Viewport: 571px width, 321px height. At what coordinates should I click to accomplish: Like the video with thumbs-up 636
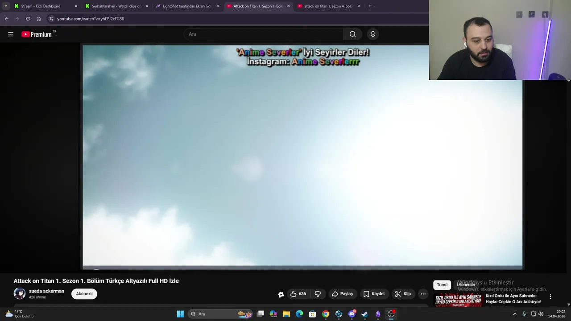[298, 294]
